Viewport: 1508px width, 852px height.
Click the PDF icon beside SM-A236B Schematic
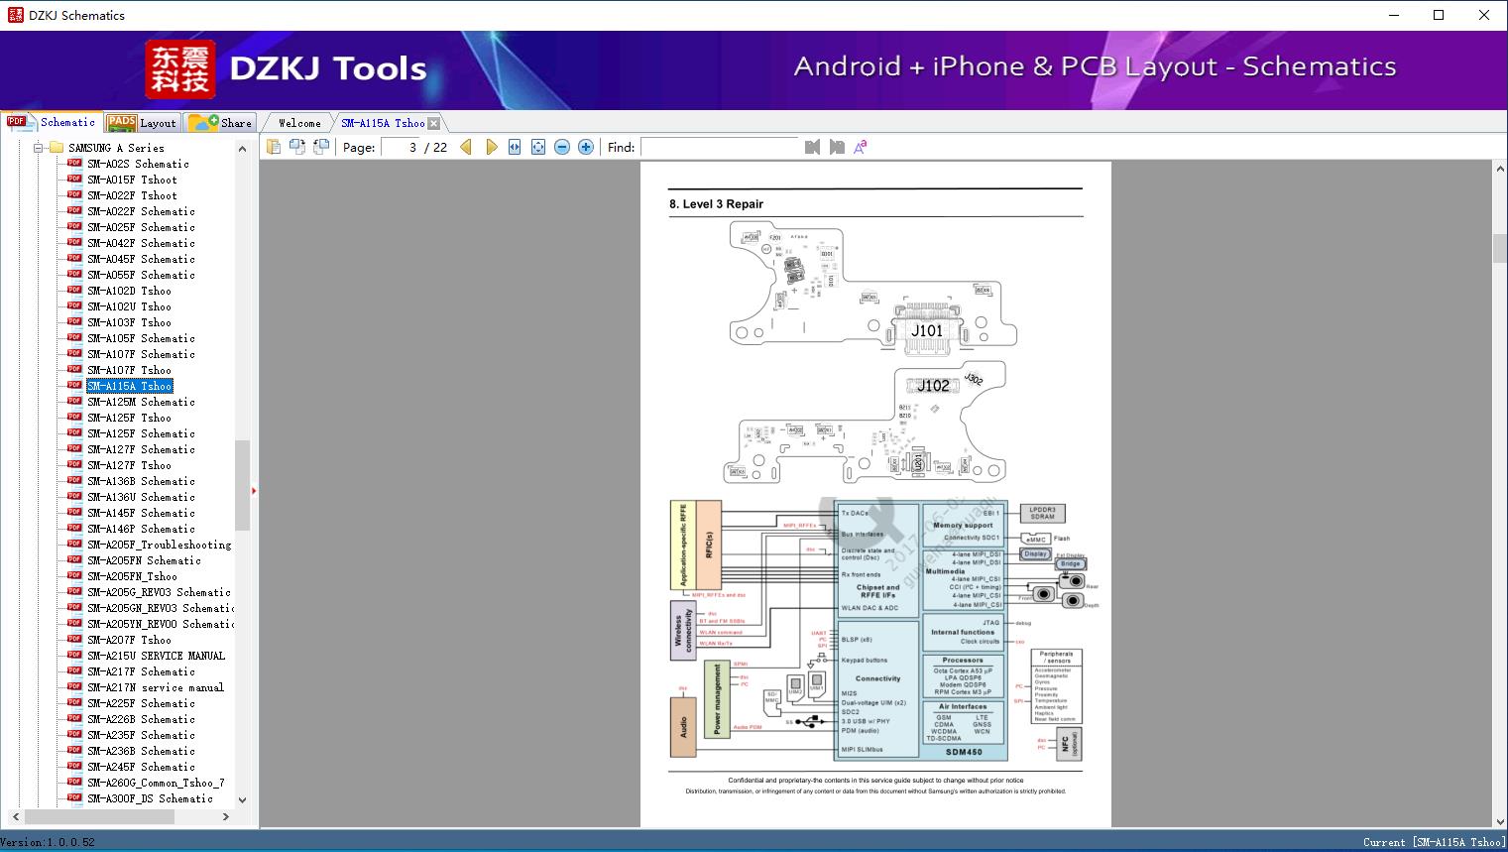click(x=74, y=751)
